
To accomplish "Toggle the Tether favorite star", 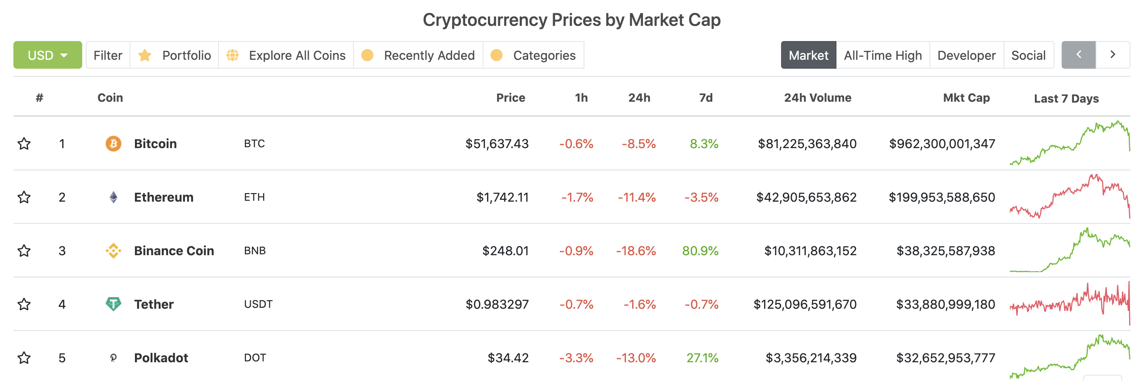I will 24,304.
